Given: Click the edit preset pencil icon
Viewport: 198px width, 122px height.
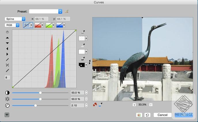Looking at the screenshot, I should pyautogui.click(x=67, y=11).
